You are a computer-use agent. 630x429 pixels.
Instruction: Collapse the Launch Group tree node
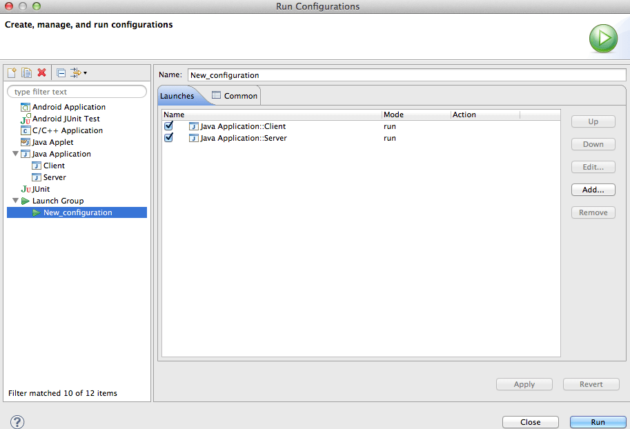[x=15, y=200]
